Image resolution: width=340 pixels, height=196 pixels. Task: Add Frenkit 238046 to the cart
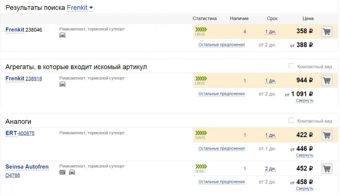[327, 31]
